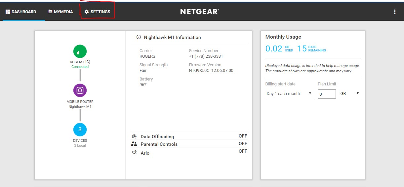Click the Plan Limit input field
Screen dimensions: 404x187
tap(327, 94)
